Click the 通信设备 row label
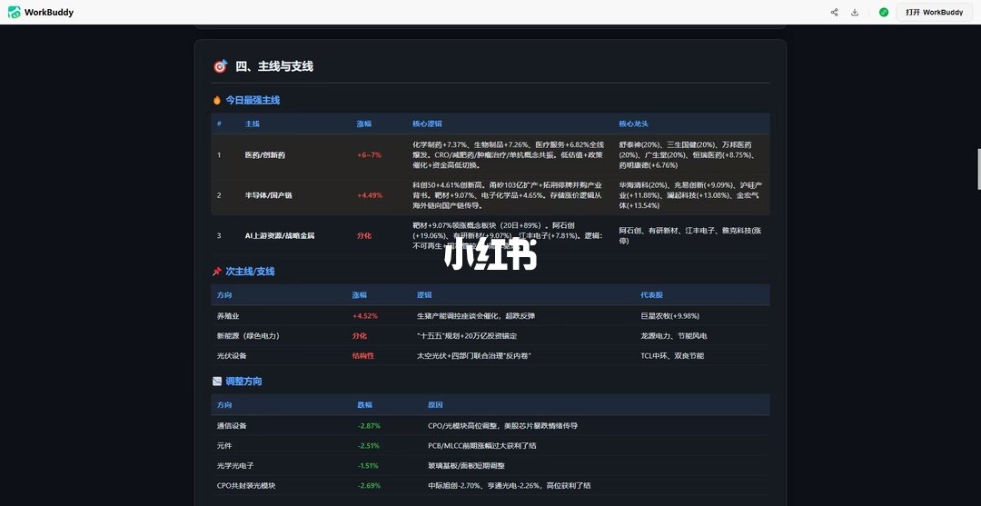This screenshot has height=506, width=981. pos(232,426)
